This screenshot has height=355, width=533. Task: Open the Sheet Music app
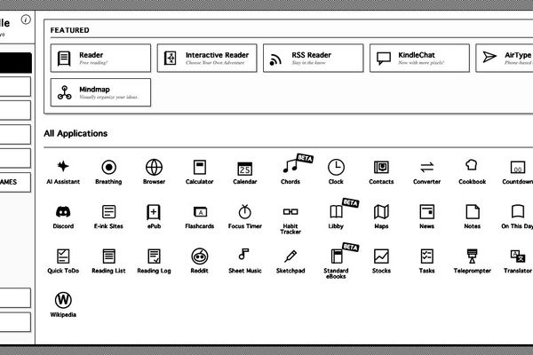pyautogui.click(x=245, y=261)
